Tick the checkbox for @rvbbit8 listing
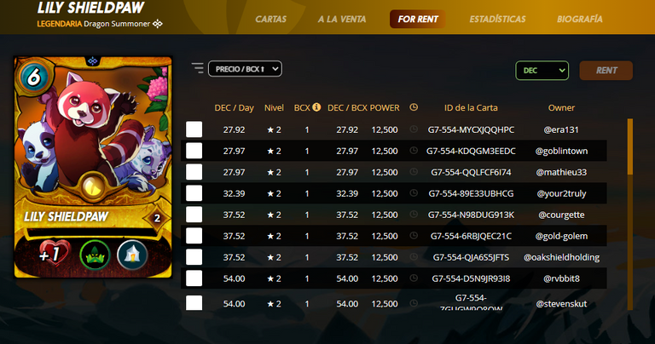655x344 pixels. point(194,278)
